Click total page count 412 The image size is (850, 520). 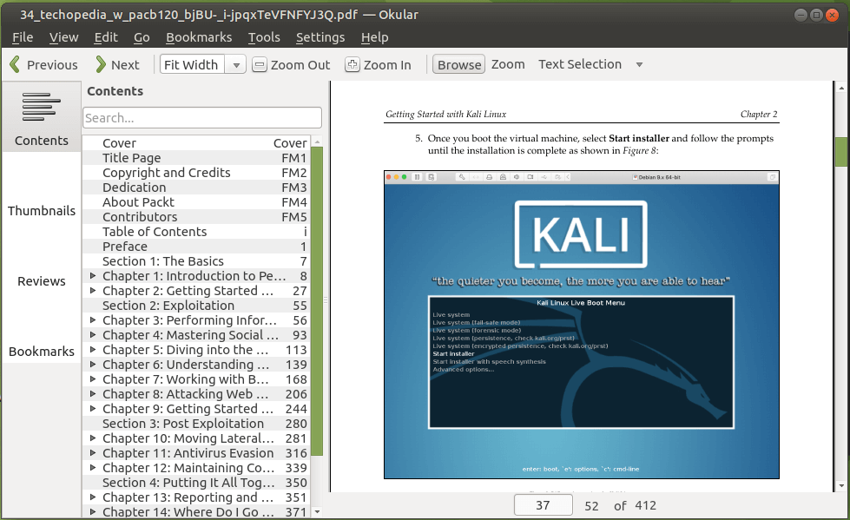coord(646,505)
